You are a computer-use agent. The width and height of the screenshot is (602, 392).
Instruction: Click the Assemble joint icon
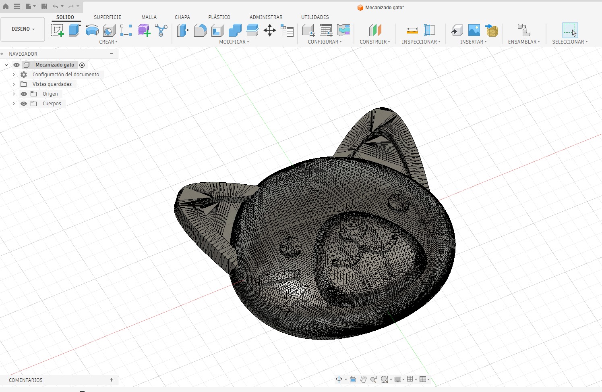524,30
